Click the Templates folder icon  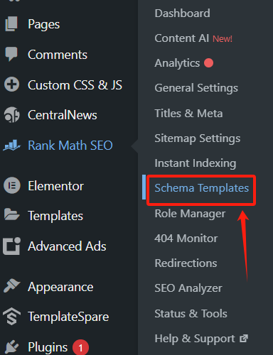coord(11,215)
